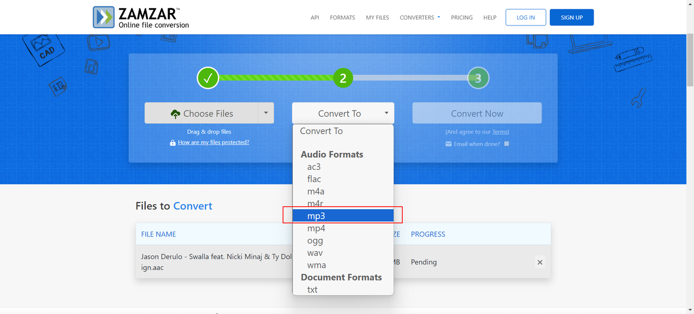Open the Terms link
Screen dimensions: 694x314
click(500, 132)
